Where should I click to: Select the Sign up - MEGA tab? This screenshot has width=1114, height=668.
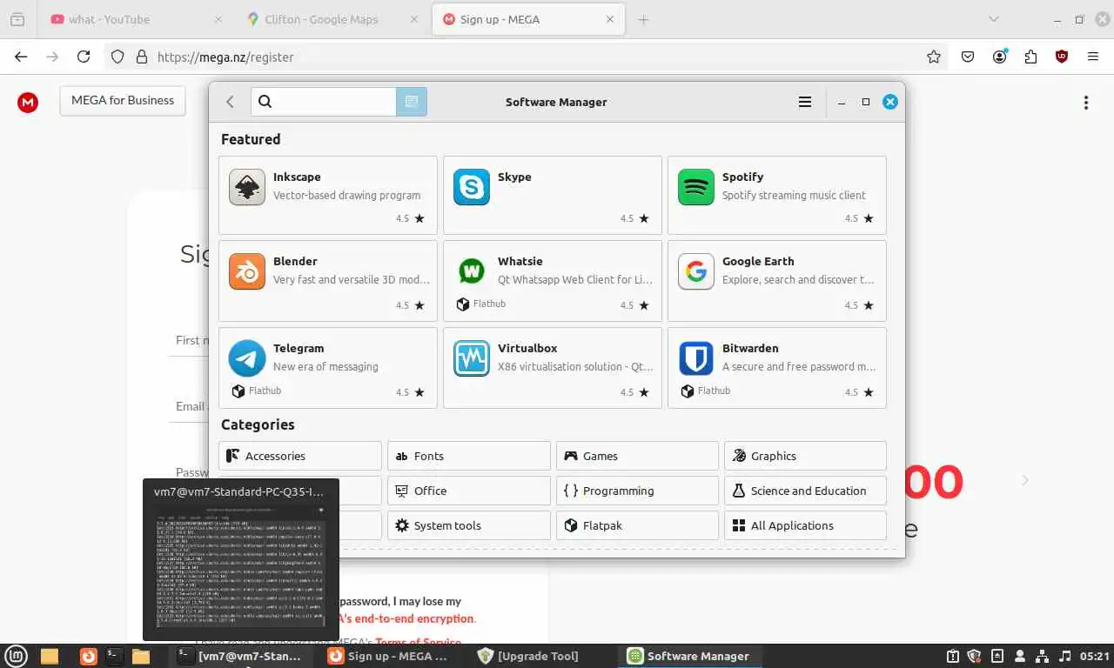click(528, 19)
